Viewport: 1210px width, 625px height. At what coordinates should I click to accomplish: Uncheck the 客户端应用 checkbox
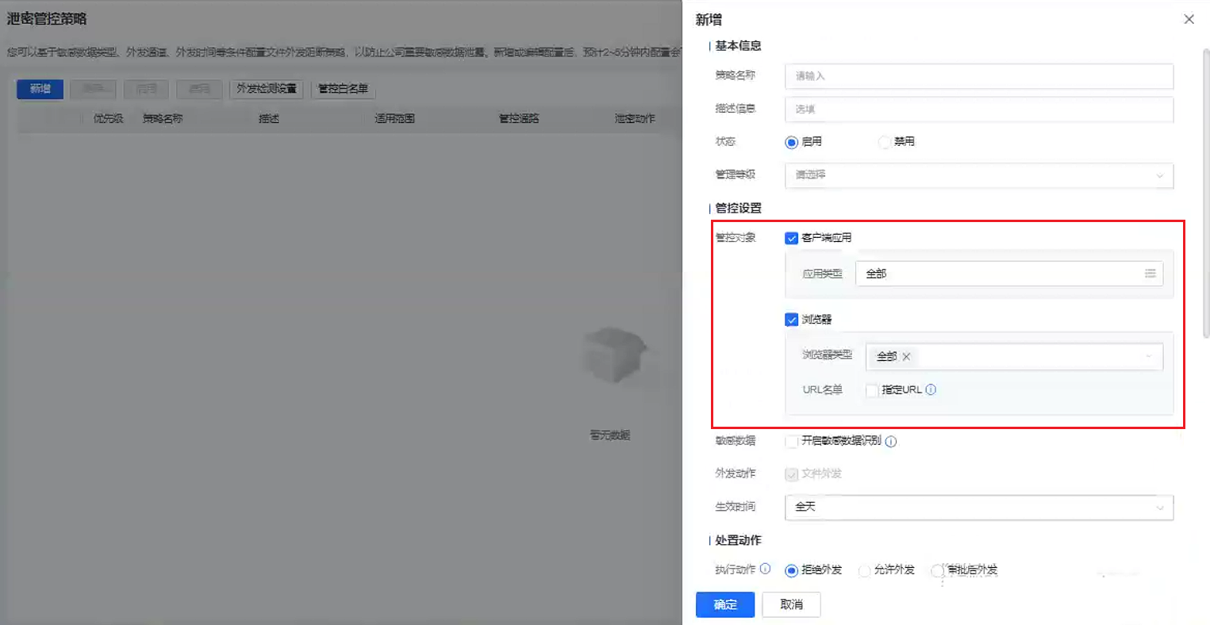[791, 238]
